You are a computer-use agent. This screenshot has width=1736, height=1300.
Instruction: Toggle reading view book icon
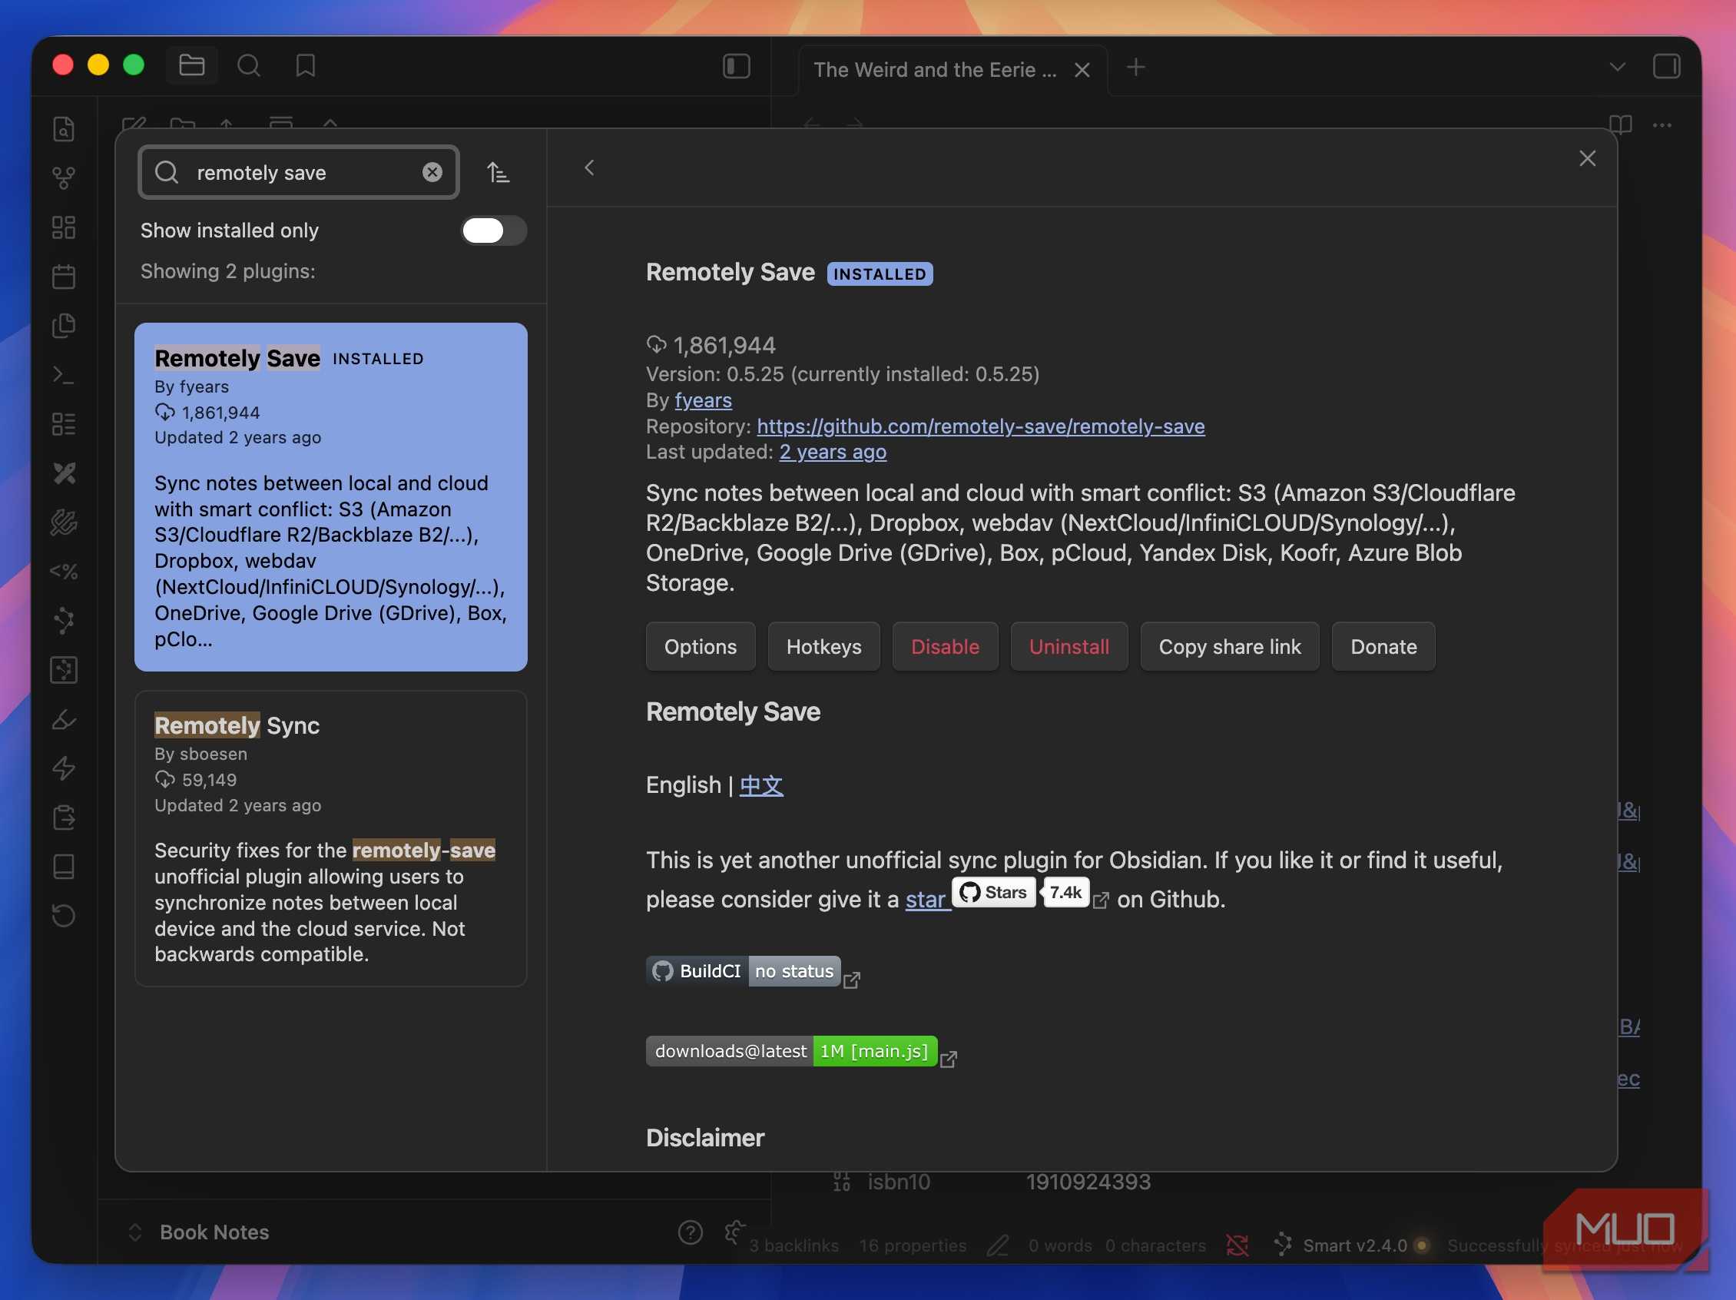pos(1620,124)
